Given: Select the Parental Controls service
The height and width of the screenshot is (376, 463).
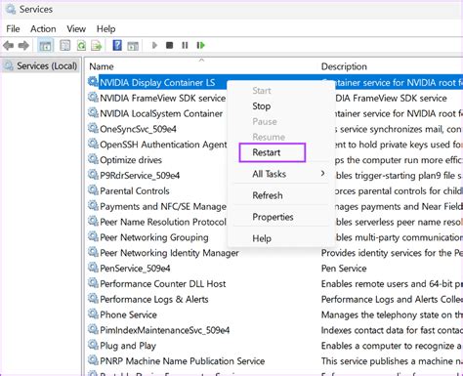Looking at the screenshot, I should [135, 190].
